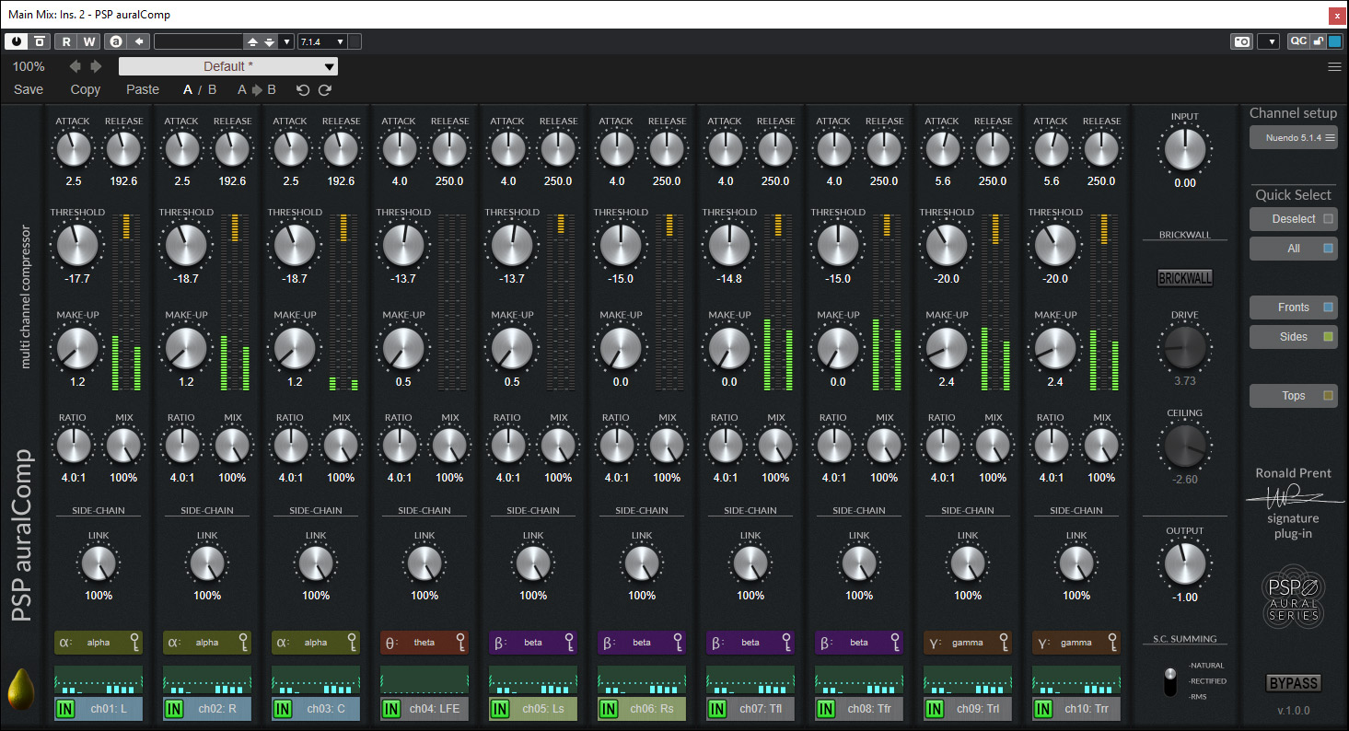1349x731 pixels.
Task: Click the master OUTPUT knob
Action: pos(1184,563)
